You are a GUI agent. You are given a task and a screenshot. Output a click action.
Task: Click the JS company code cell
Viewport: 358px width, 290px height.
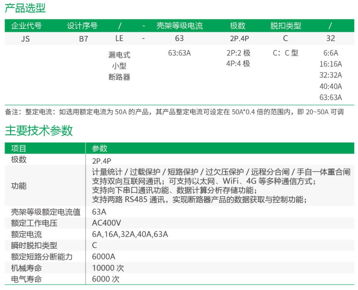click(25, 39)
